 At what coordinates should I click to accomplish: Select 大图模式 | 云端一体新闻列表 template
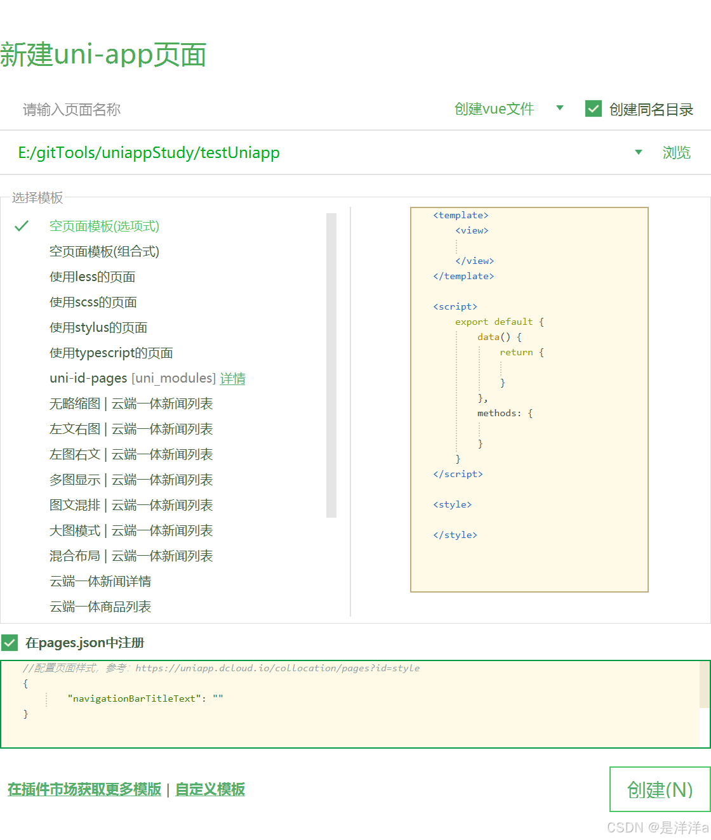pyautogui.click(x=131, y=530)
